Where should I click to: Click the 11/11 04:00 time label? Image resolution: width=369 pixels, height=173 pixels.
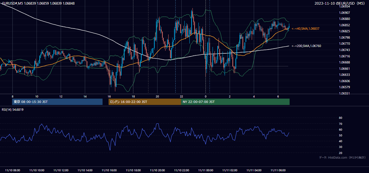254,170
